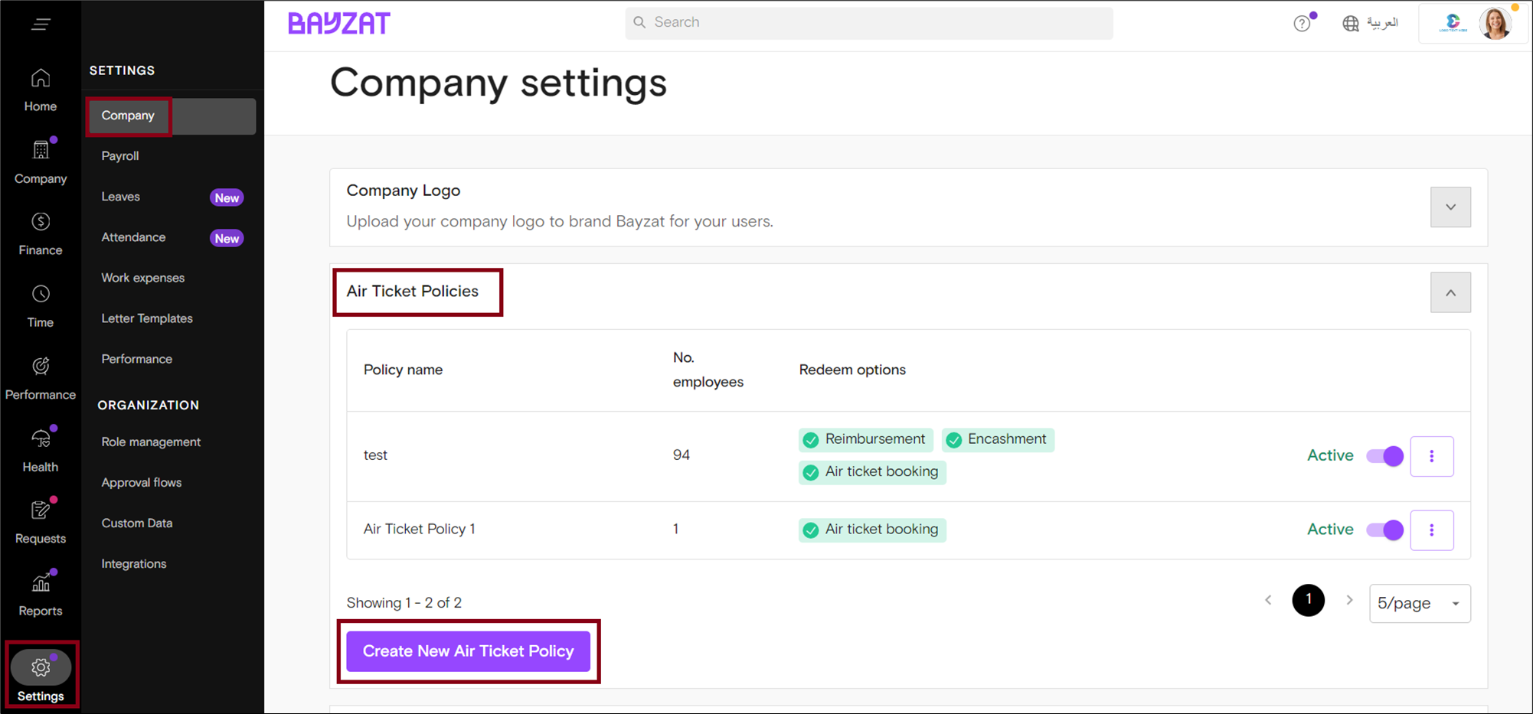Viewport: 1533px width, 714px height.
Task: Open the 5/page rows dropdown
Action: pyautogui.click(x=1419, y=603)
